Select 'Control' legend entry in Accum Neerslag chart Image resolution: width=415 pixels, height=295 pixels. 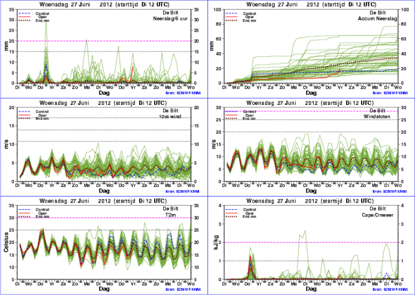[249, 14]
